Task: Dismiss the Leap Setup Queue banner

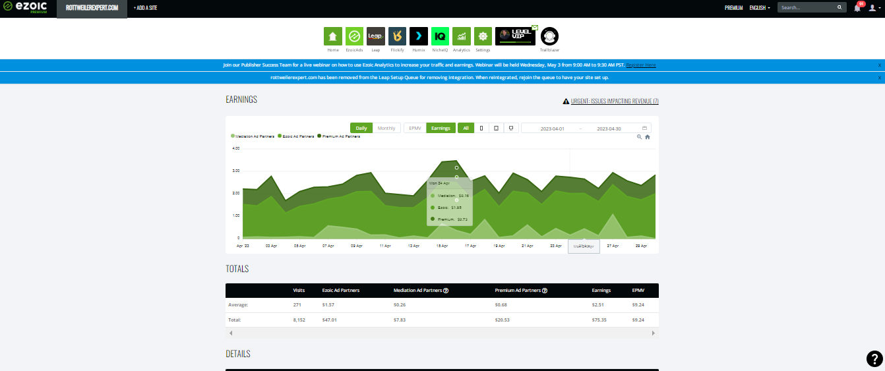Action: coord(879,78)
